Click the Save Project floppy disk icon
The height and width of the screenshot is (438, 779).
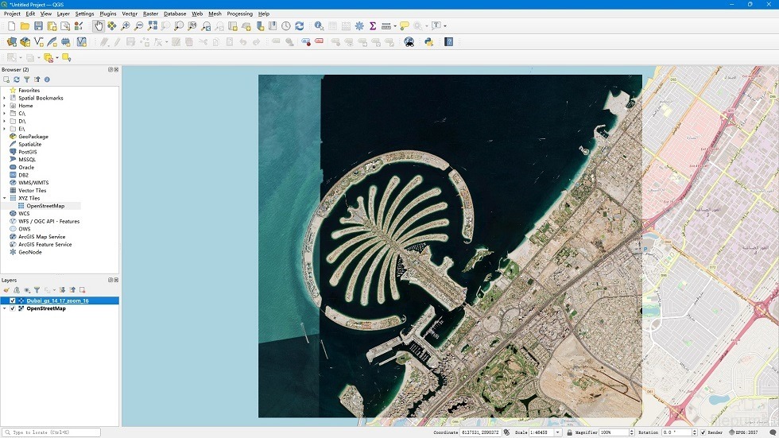point(38,26)
